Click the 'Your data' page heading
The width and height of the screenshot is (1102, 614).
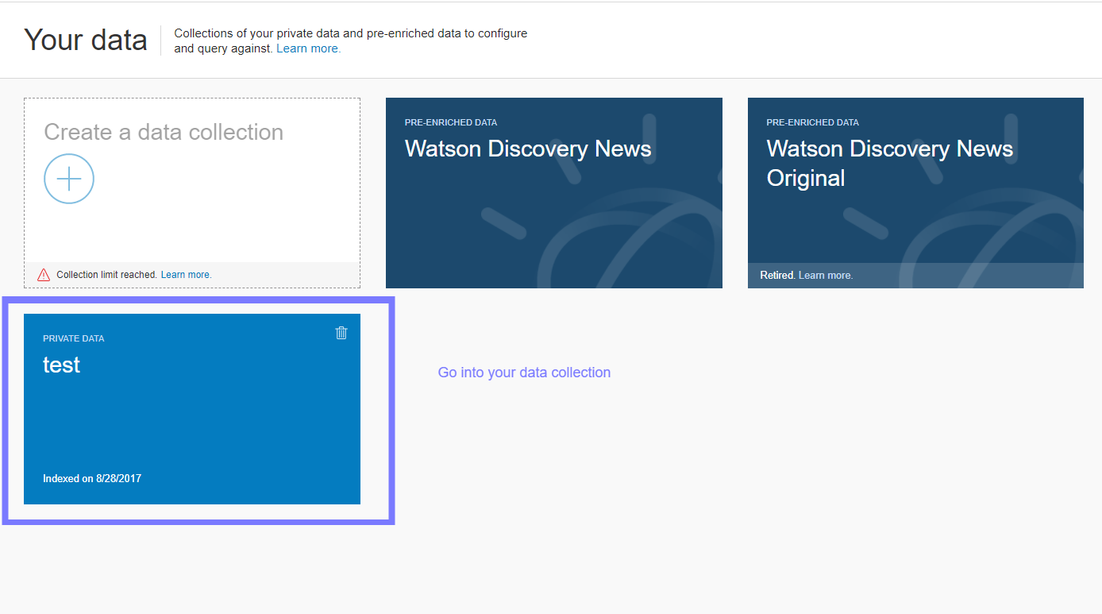point(86,40)
